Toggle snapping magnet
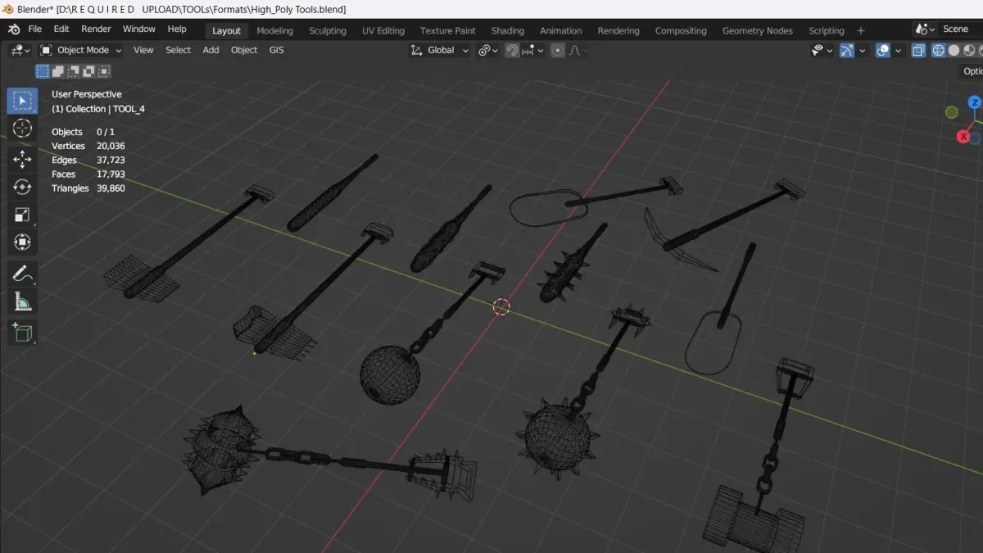The width and height of the screenshot is (983, 553). 512,50
